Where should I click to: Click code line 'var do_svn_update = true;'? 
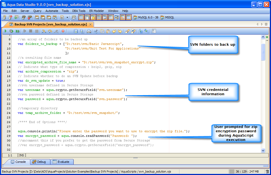(x=41, y=81)
